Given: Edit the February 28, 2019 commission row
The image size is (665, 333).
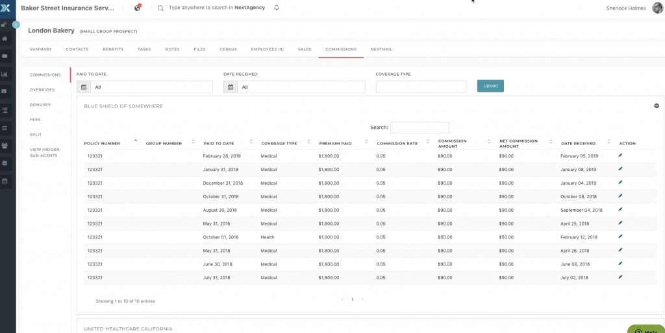Looking at the screenshot, I should point(620,155).
